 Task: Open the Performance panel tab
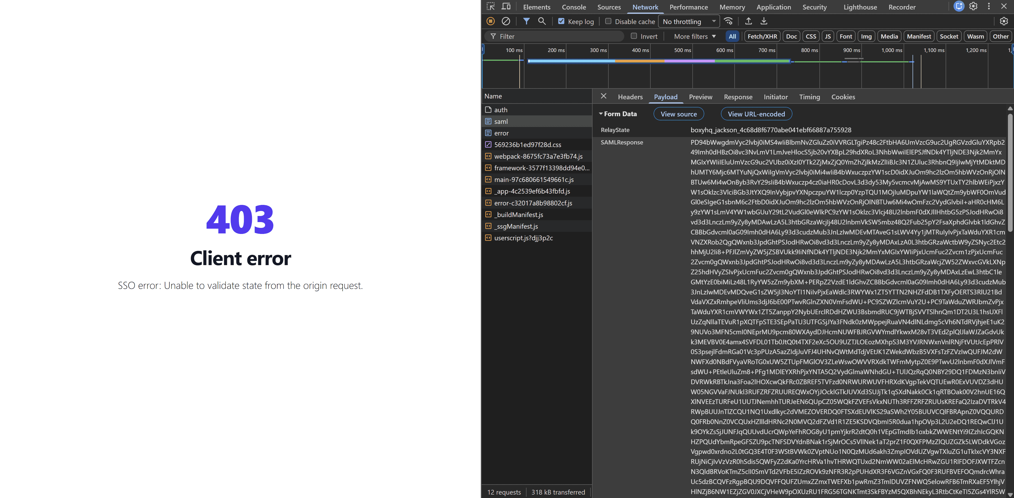688,7
